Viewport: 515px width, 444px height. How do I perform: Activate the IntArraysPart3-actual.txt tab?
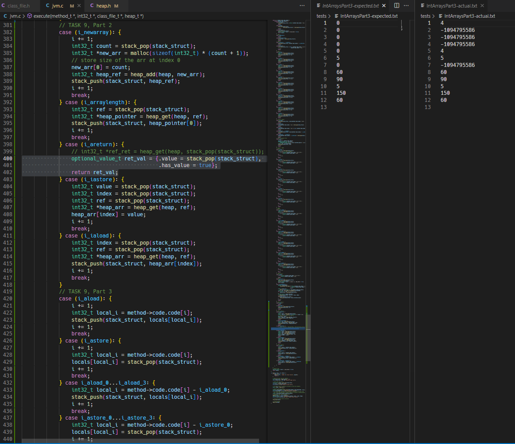451,6
